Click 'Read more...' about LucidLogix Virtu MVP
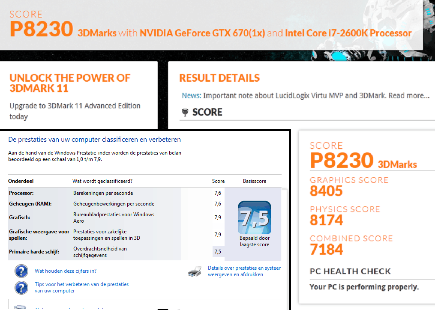Viewport: 435px width, 310px height. pyautogui.click(x=409, y=95)
